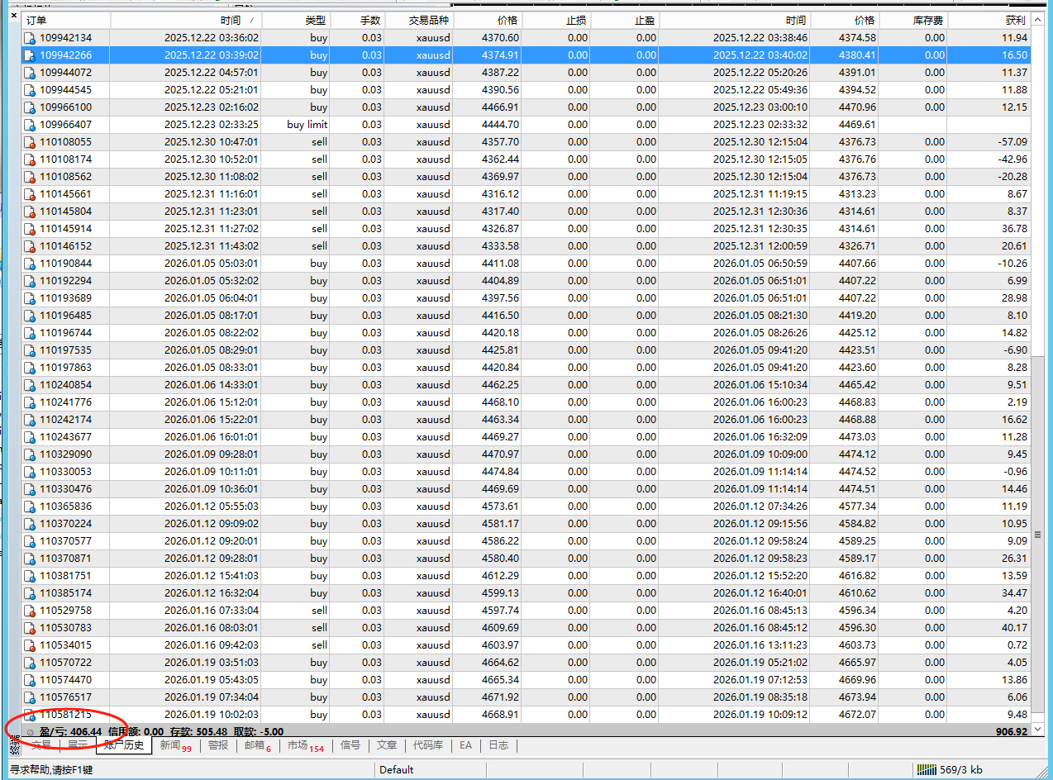
Task: Open the 警报 tab
Action: click(218, 745)
